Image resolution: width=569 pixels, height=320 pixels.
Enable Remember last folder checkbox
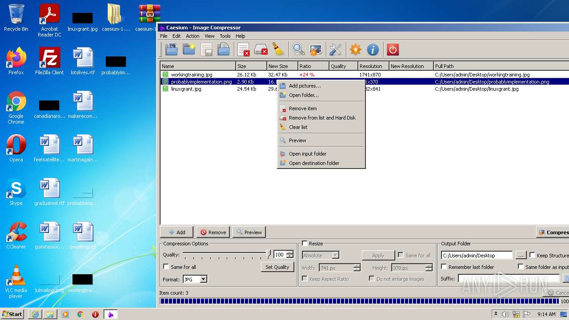click(x=444, y=267)
